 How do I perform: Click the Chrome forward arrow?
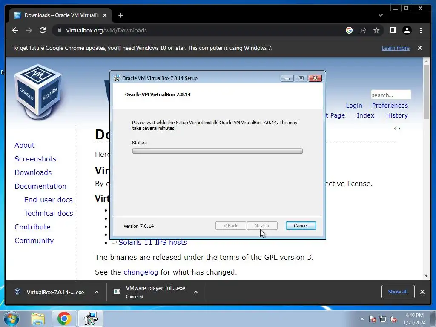[29, 30]
